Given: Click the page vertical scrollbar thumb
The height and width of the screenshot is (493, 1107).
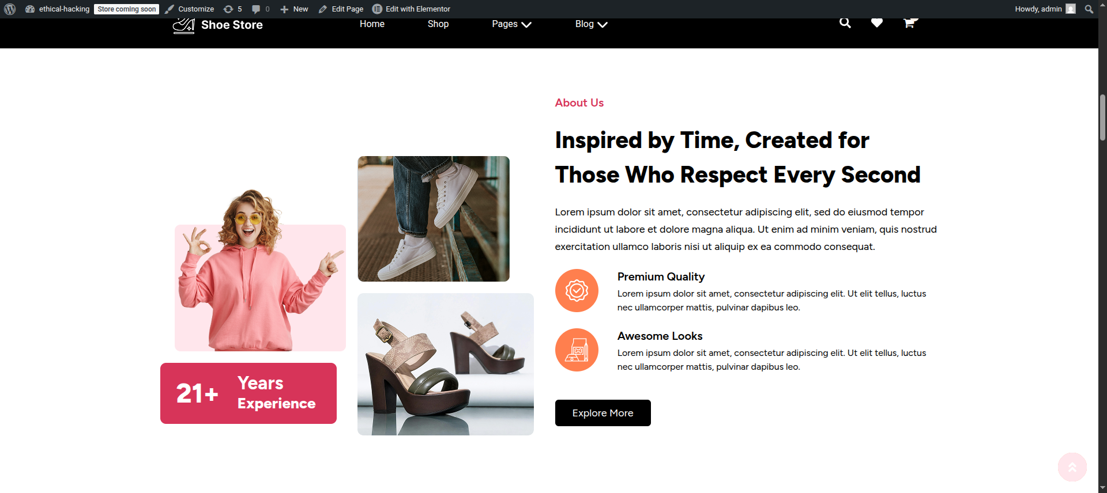Looking at the screenshot, I should 1102,117.
